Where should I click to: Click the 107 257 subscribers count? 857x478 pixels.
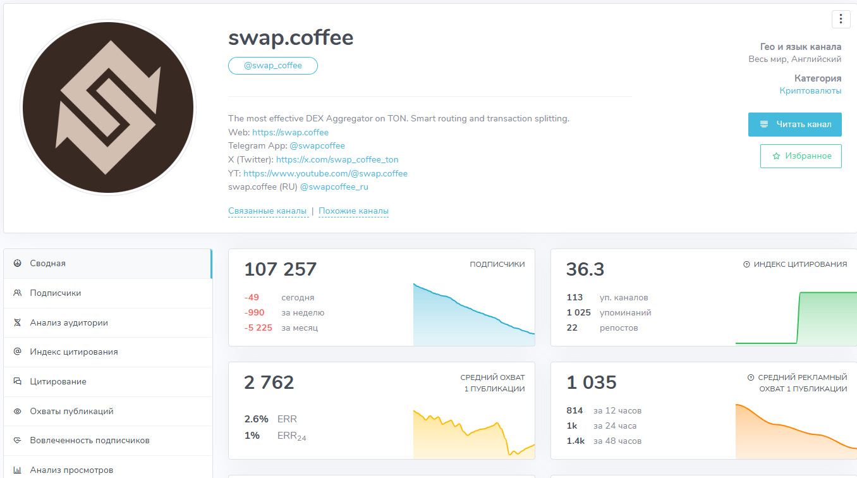(281, 269)
